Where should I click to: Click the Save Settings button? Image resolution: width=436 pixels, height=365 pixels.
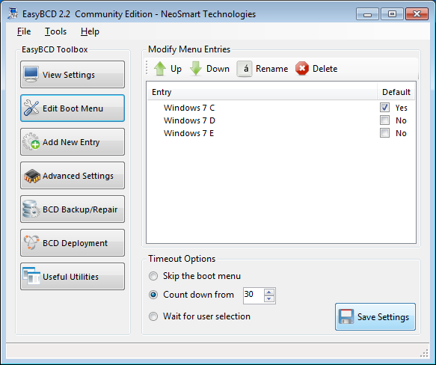pos(375,316)
